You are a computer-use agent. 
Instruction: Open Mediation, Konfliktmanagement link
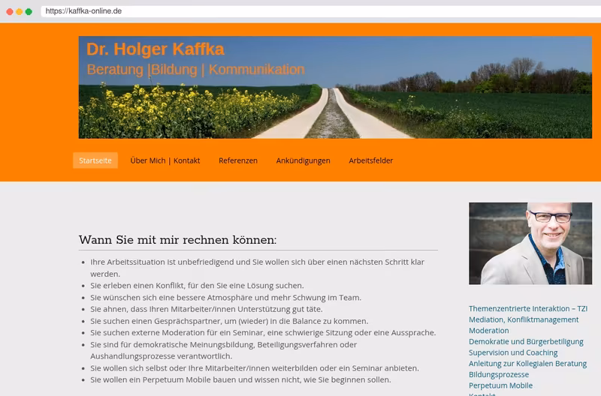coord(524,319)
